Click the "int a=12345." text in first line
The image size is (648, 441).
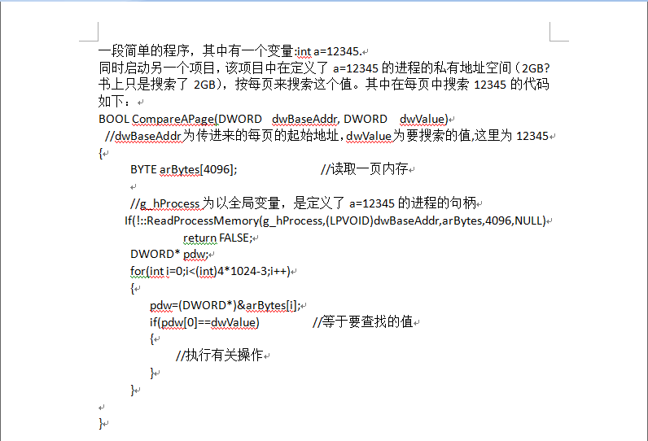point(329,51)
